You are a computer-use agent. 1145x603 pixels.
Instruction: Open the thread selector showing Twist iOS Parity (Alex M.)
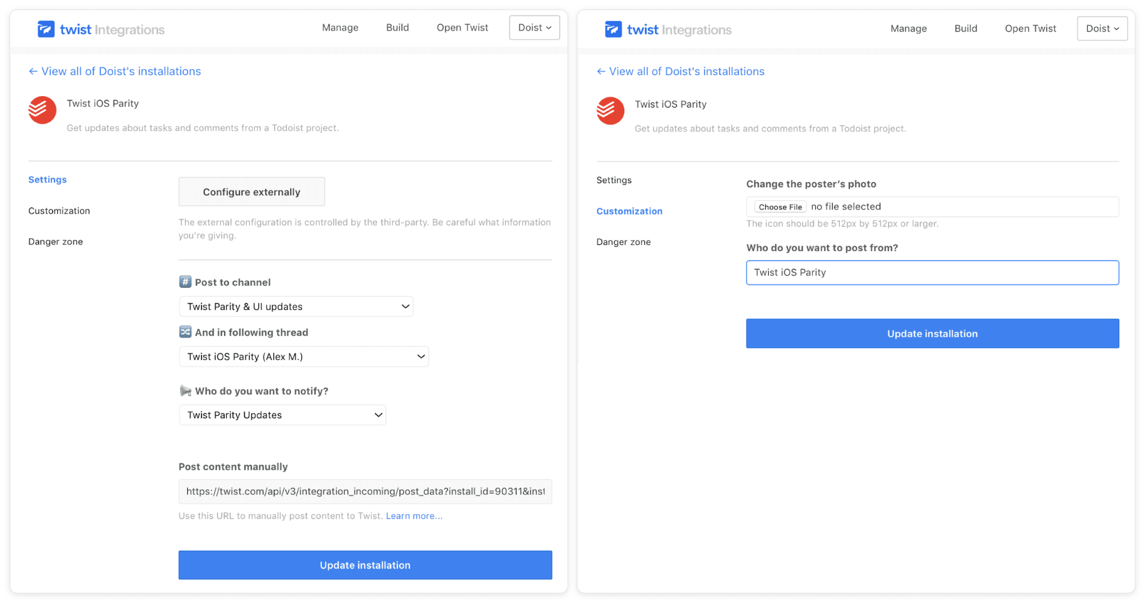(x=304, y=356)
